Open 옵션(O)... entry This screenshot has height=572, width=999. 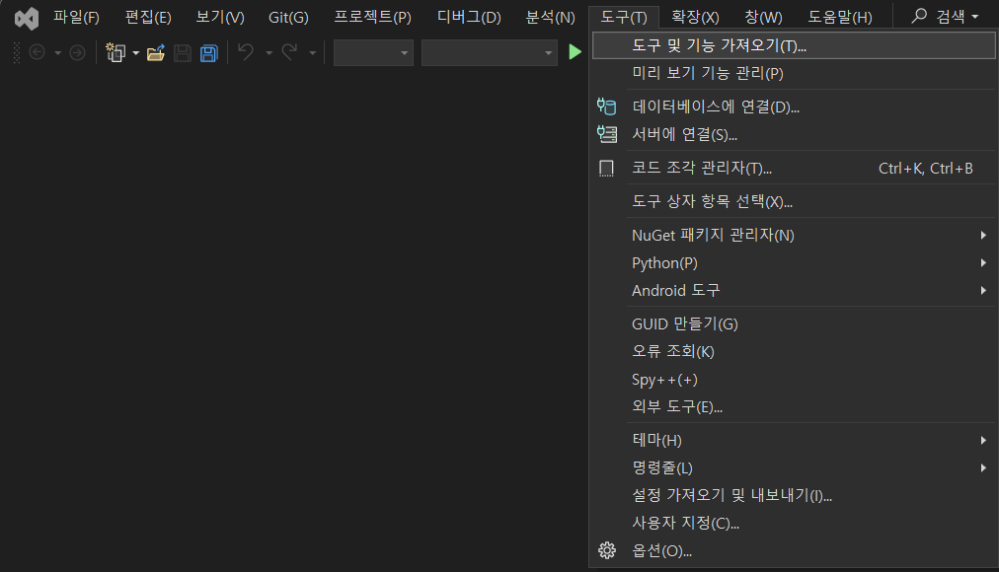pyautogui.click(x=794, y=550)
